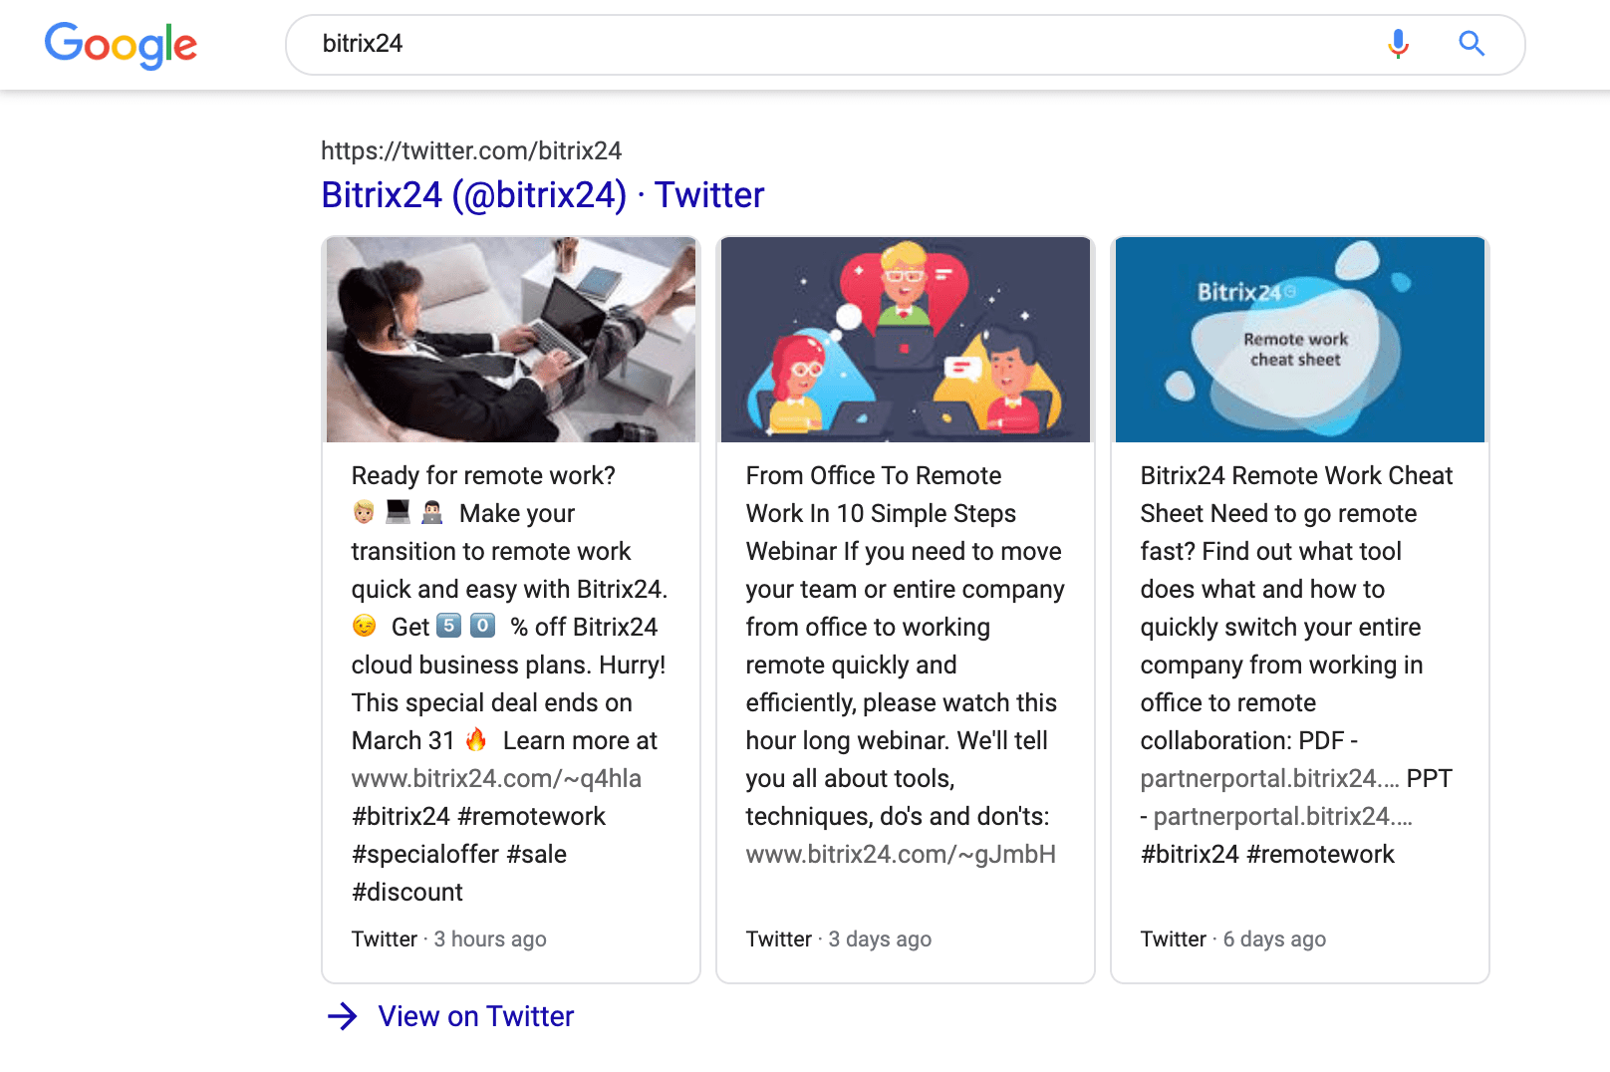The height and width of the screenshot is (1072, 1610).
Task: Click the Google logo
Action: point(121,45)
